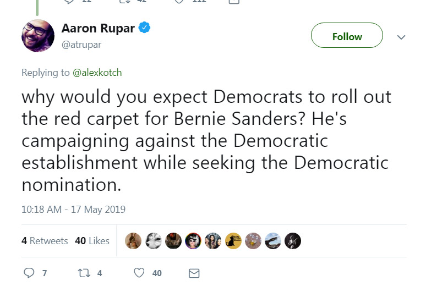Like the tweet with the heart icon
The width and height of the screenshot is (426, 286).
140,273
